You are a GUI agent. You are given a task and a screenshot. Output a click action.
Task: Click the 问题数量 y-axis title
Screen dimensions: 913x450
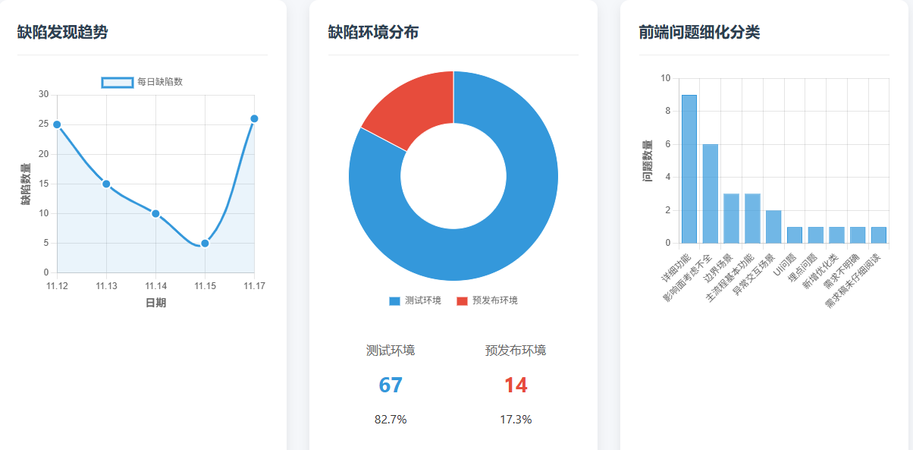[x=648, y=161]
